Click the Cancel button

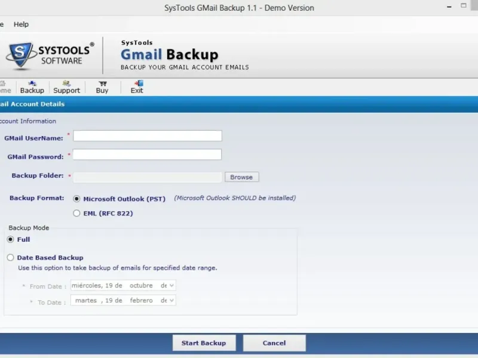(x=274, y=343)
